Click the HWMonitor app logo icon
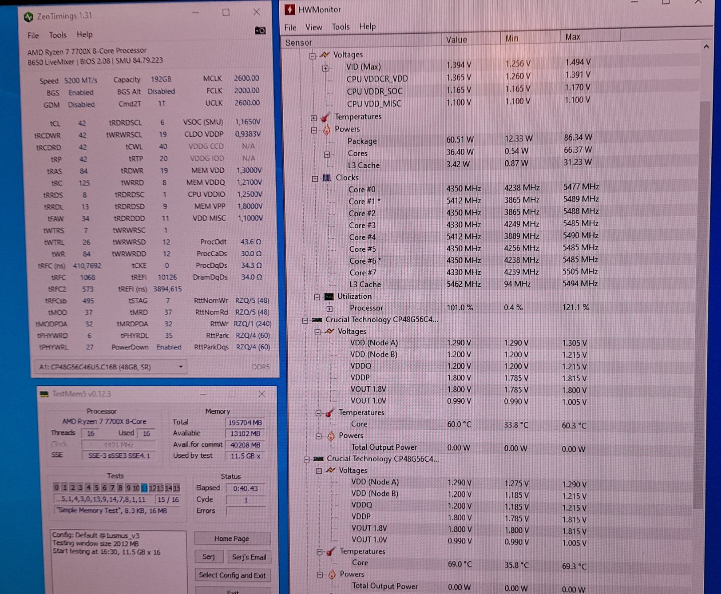Screen dimensions: 721x594 [x=289, y=9]
